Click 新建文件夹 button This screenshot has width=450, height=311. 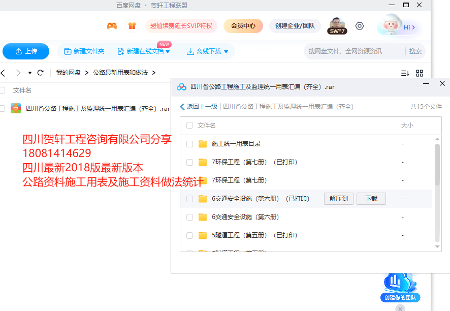[x=84, y=51]
